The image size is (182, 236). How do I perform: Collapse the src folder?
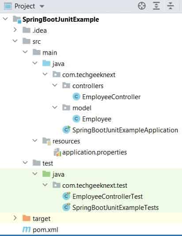(x=15, y=41)
